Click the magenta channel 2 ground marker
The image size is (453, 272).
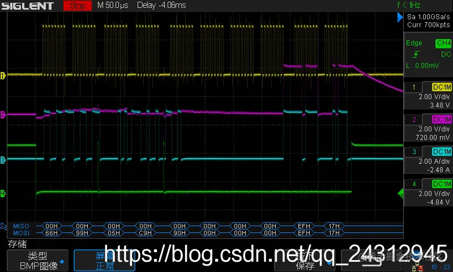point(3,114)
